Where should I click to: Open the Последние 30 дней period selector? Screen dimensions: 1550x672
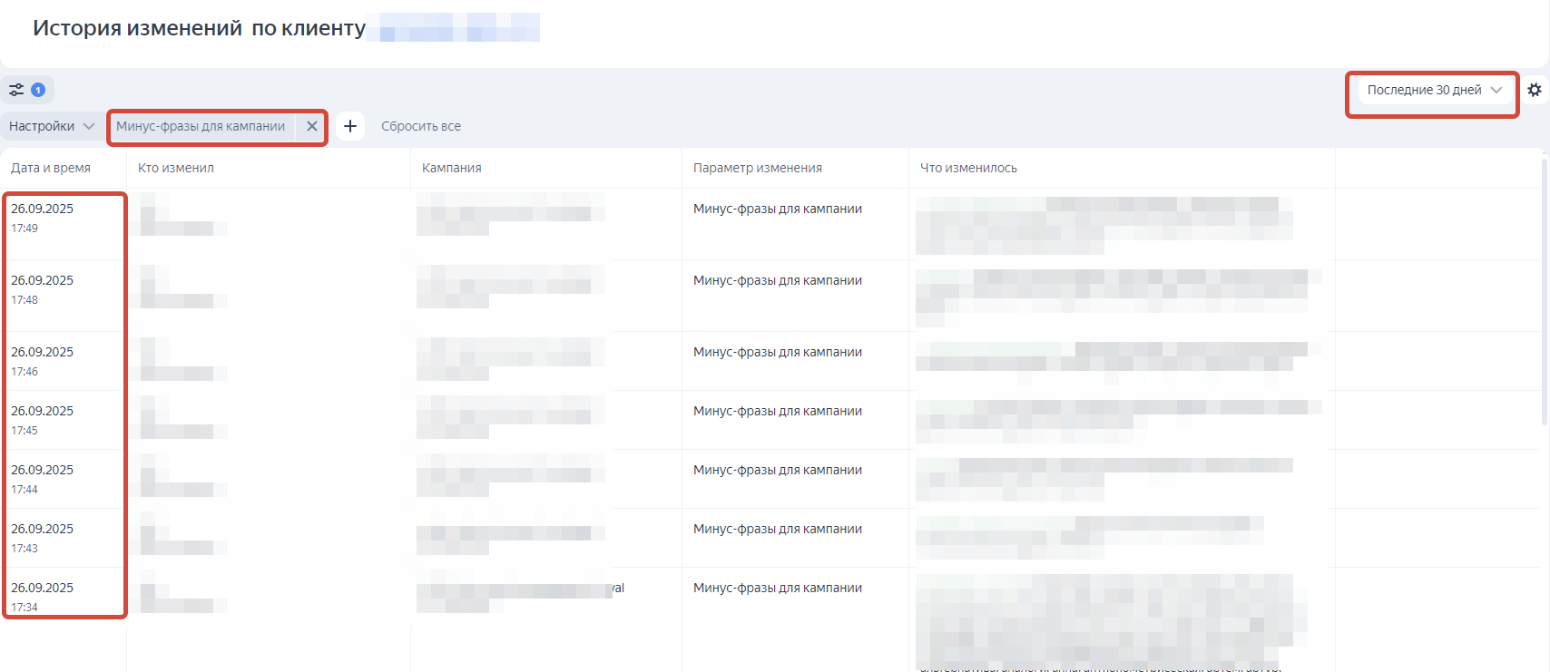click(1433, 90)
